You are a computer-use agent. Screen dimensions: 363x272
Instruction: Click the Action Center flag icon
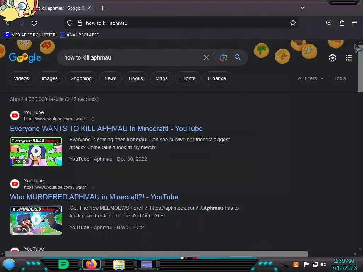tap(306, 264)
